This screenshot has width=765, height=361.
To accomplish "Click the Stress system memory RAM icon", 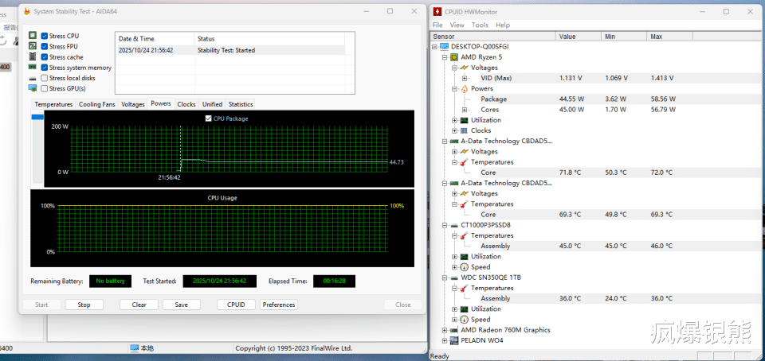I will 33,67.
